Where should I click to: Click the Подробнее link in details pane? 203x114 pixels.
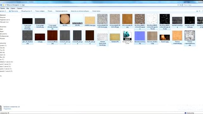tap(8, 109)
